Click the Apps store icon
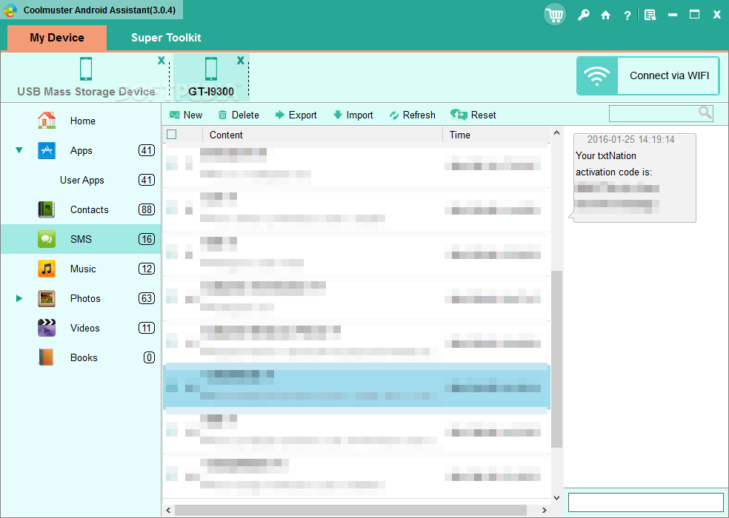Image resolution: width=729 pixels, height=518 pixels. (47, 150)
